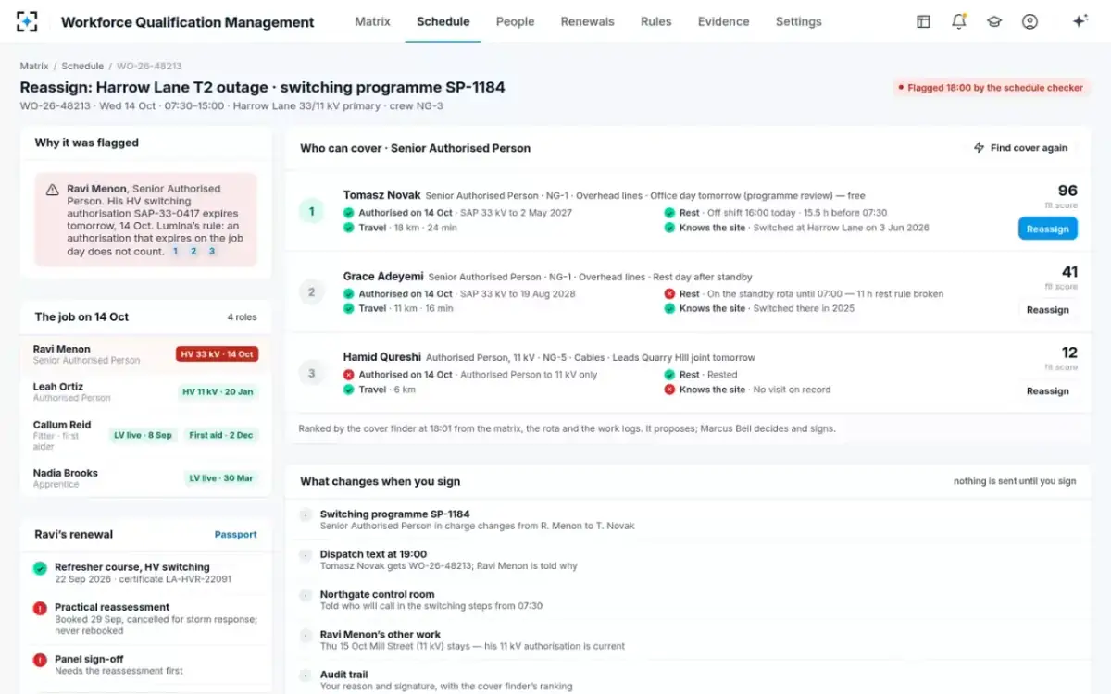Click Tomasz Novak's fit score 96

(x=1067, y=191)
